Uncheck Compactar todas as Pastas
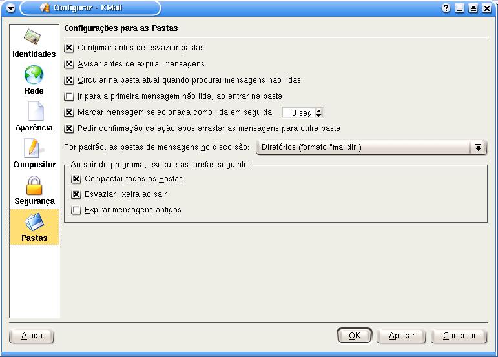 [77, 179]
